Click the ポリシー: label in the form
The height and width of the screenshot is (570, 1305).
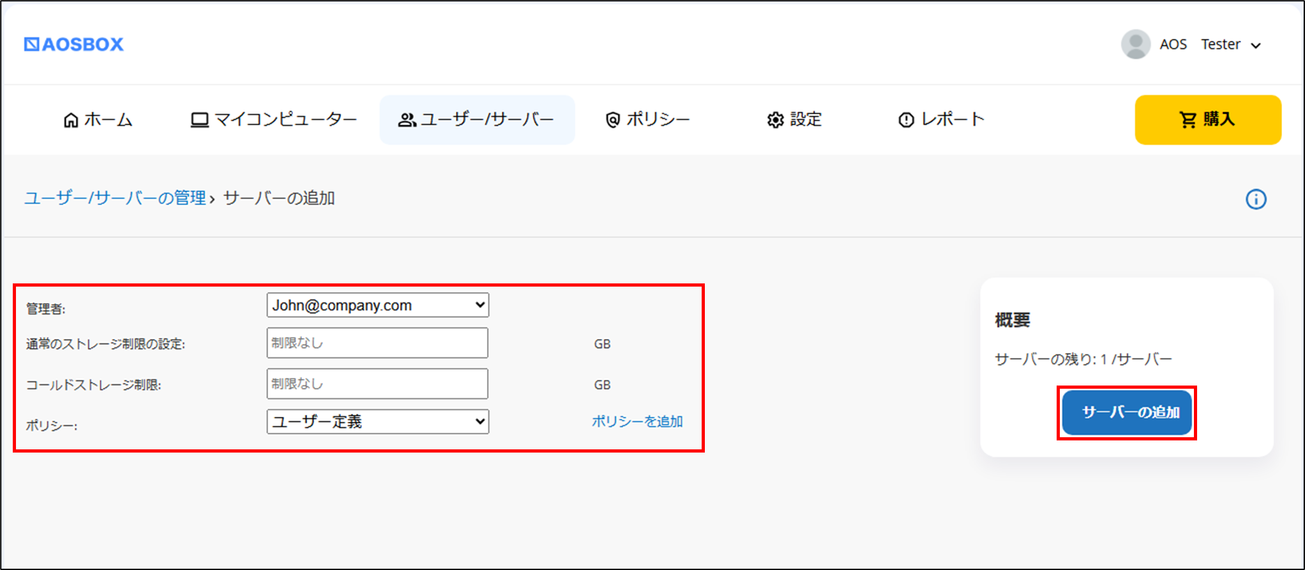click(x=51, y=426)
